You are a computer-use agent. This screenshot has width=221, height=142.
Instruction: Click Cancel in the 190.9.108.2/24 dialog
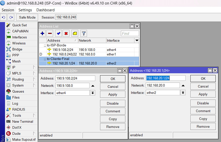(113, 87)
